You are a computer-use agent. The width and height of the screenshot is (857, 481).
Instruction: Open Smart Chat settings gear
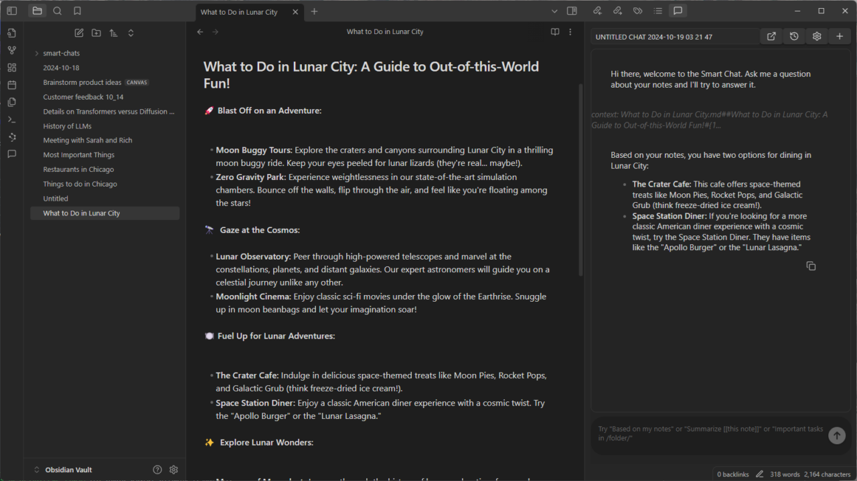tap(817, 37)
